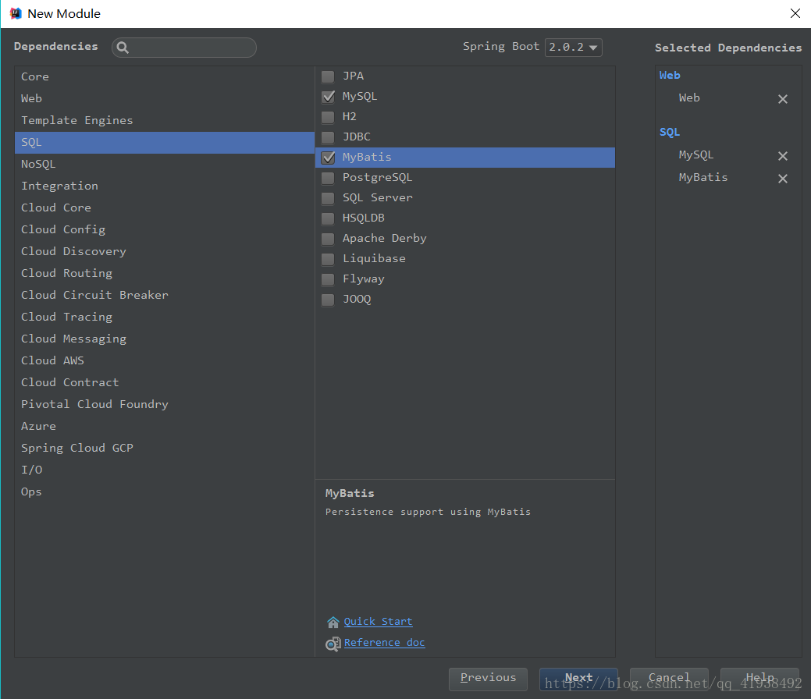811x699 pixels.
Task: Remove Web from selected dependencies
Action: [x=783, y=99]
